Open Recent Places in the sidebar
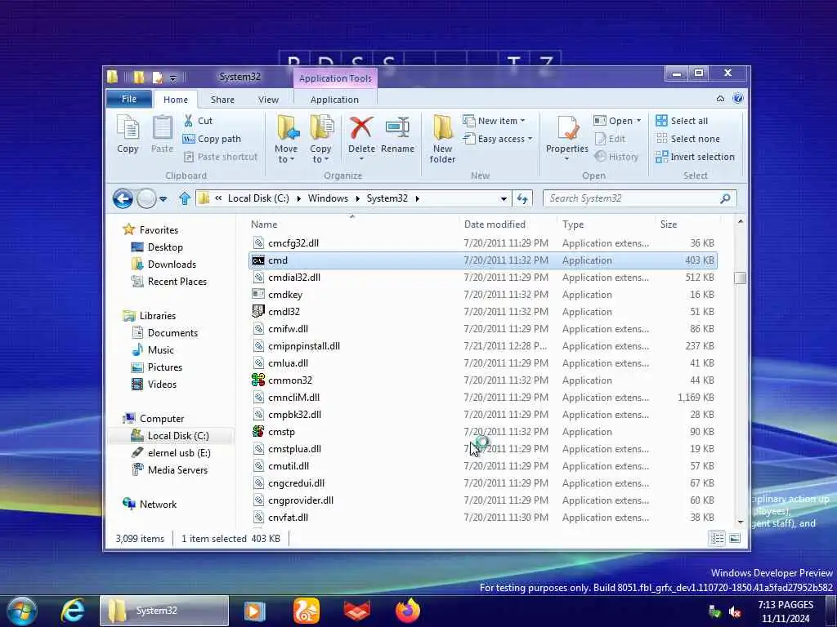Viewport: 837px width, 627px height. [x=177, y=282]
